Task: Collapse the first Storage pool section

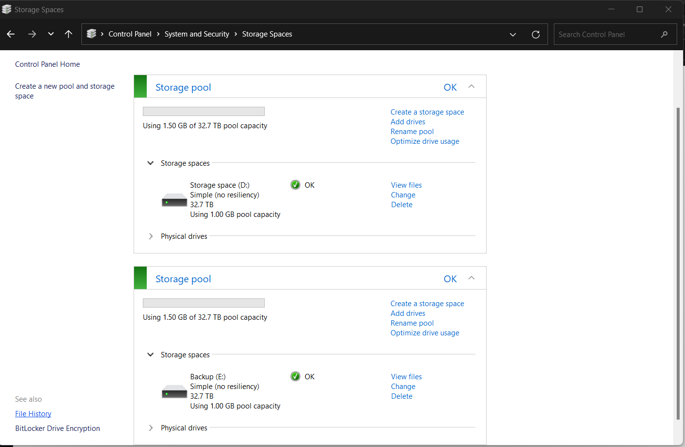Action: 471,87
